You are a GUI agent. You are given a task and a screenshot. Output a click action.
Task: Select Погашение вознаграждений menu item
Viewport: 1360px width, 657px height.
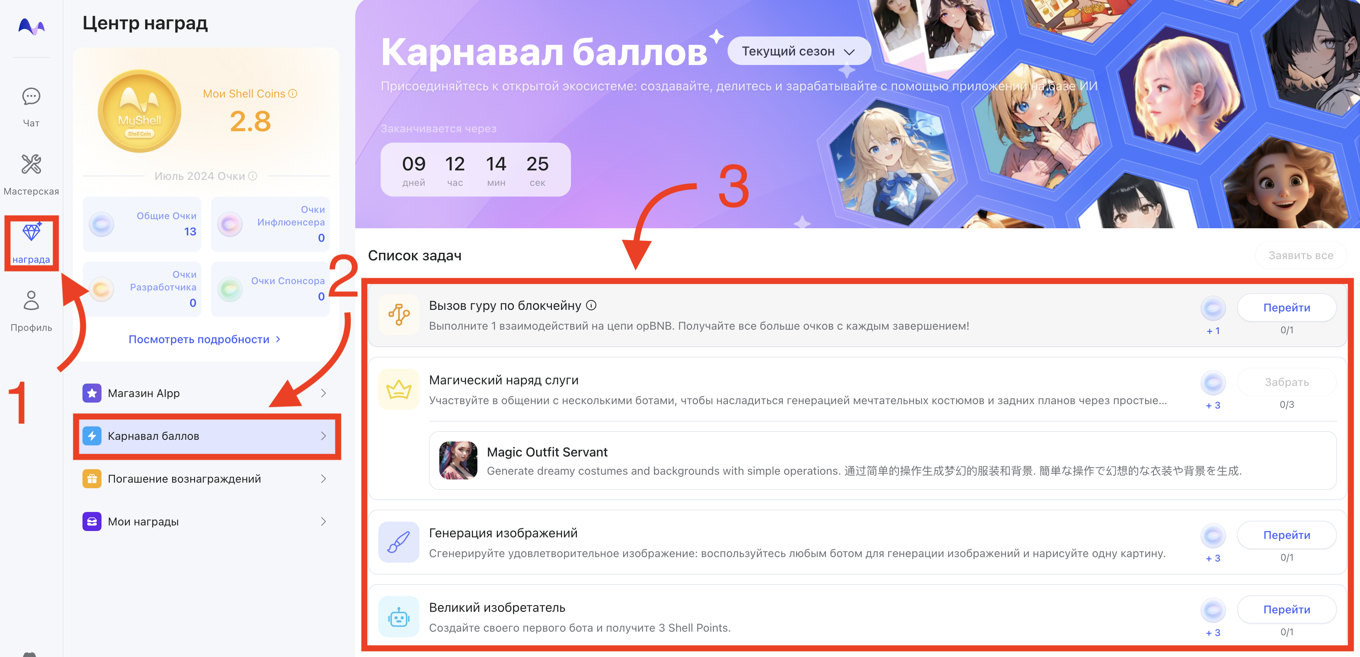[207, 479]
